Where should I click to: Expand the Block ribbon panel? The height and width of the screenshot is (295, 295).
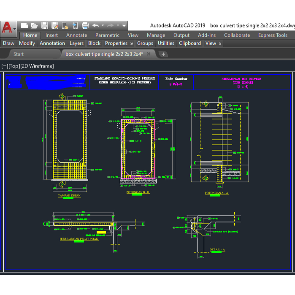point(95,43)
